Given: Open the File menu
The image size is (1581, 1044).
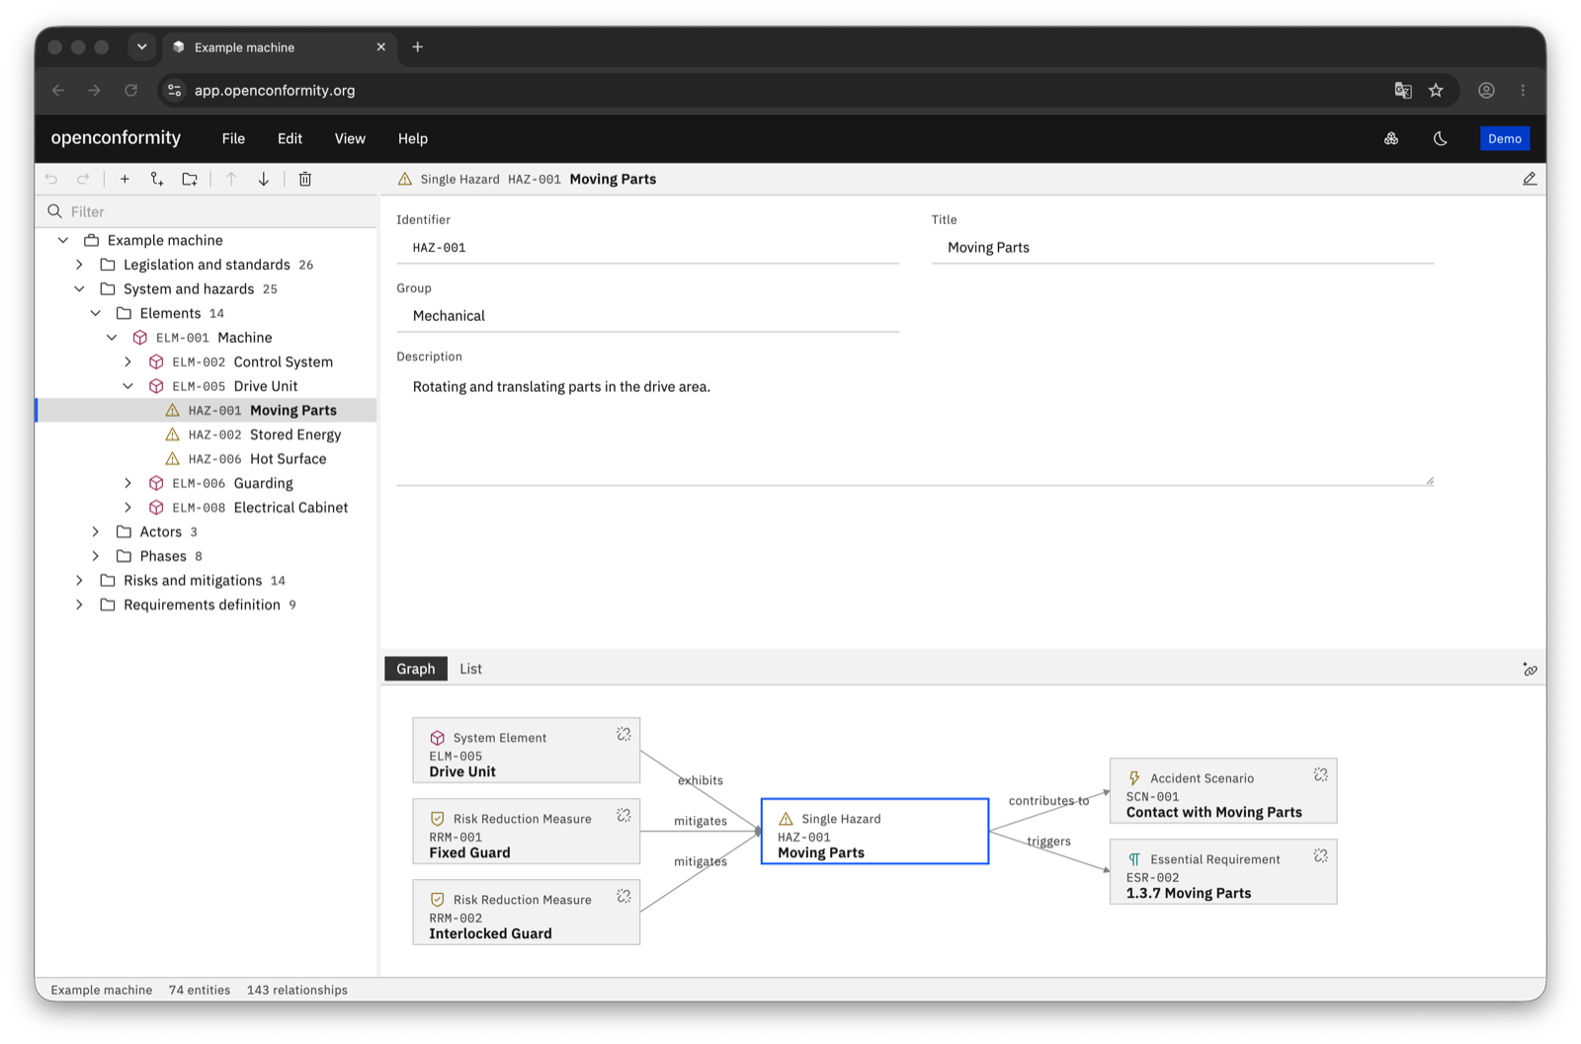Looking at the screenshot, I should click(x=233, y=138).
